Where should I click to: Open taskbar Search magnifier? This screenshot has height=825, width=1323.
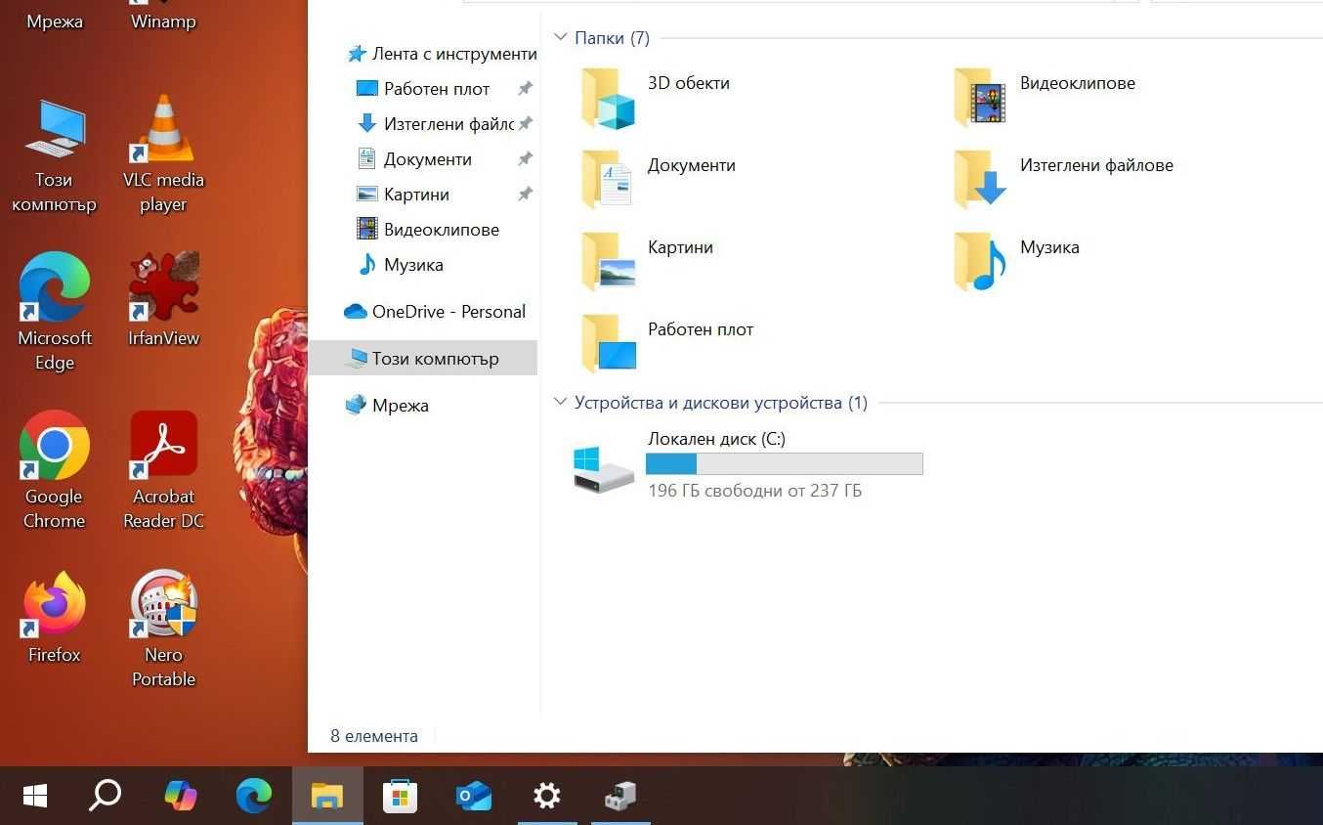tap(106, 797)
